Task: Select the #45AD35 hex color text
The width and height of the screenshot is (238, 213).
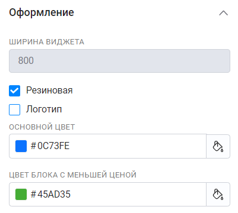Action: click(x=50, y=194)
